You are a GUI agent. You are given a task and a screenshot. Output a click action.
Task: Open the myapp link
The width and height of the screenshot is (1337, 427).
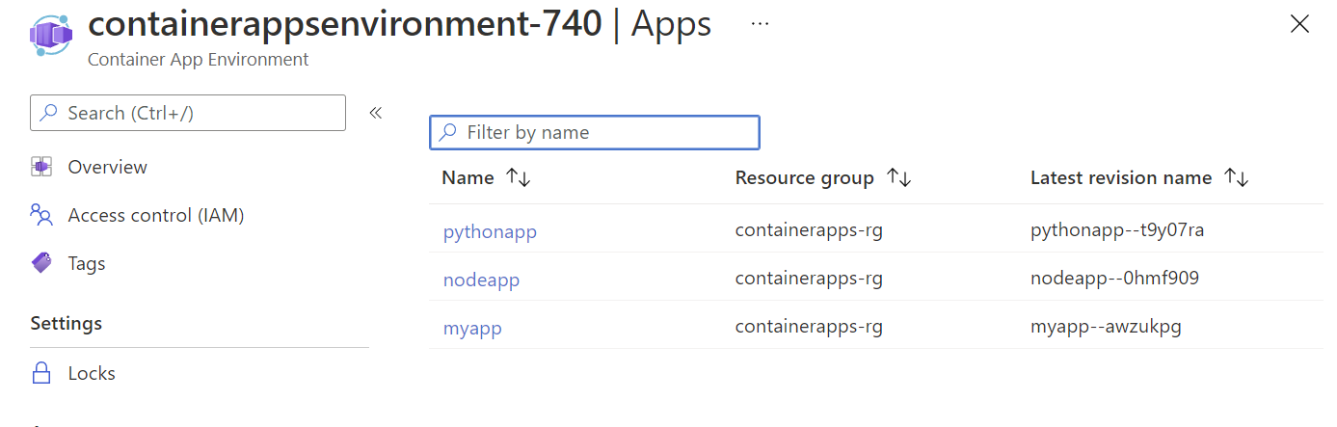472,328
